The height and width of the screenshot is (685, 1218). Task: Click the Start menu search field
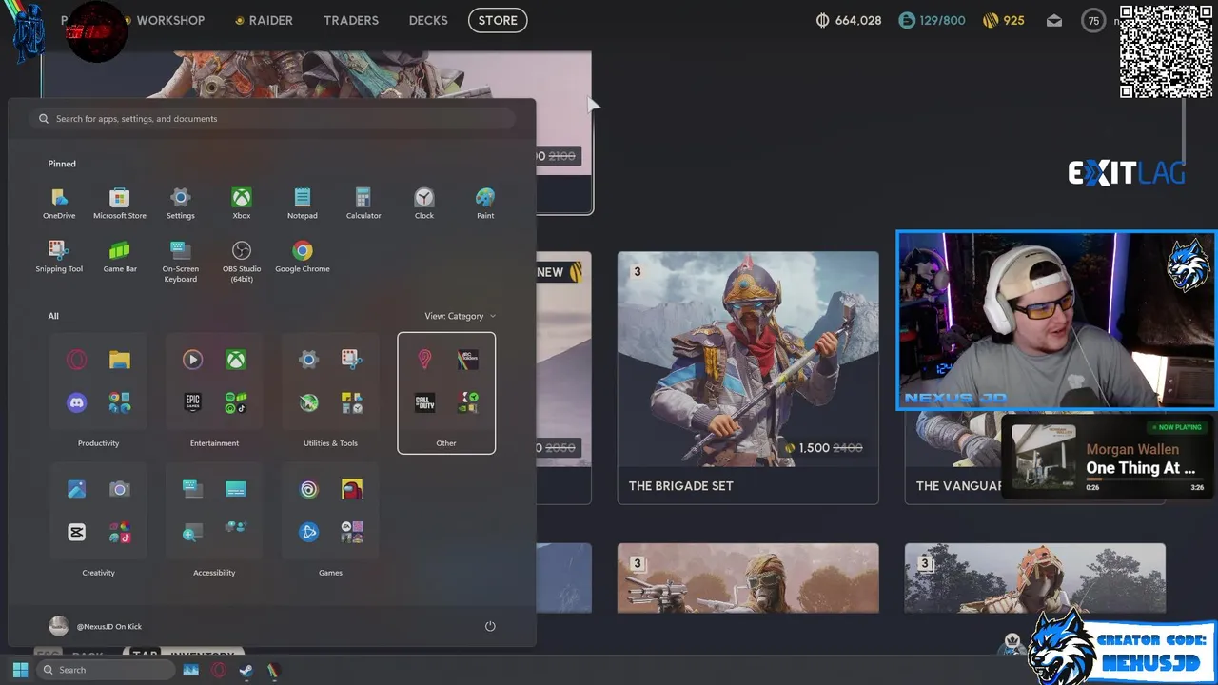(x=272, y=119)
